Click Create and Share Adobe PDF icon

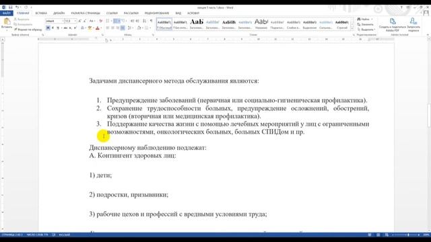[393, 22]
